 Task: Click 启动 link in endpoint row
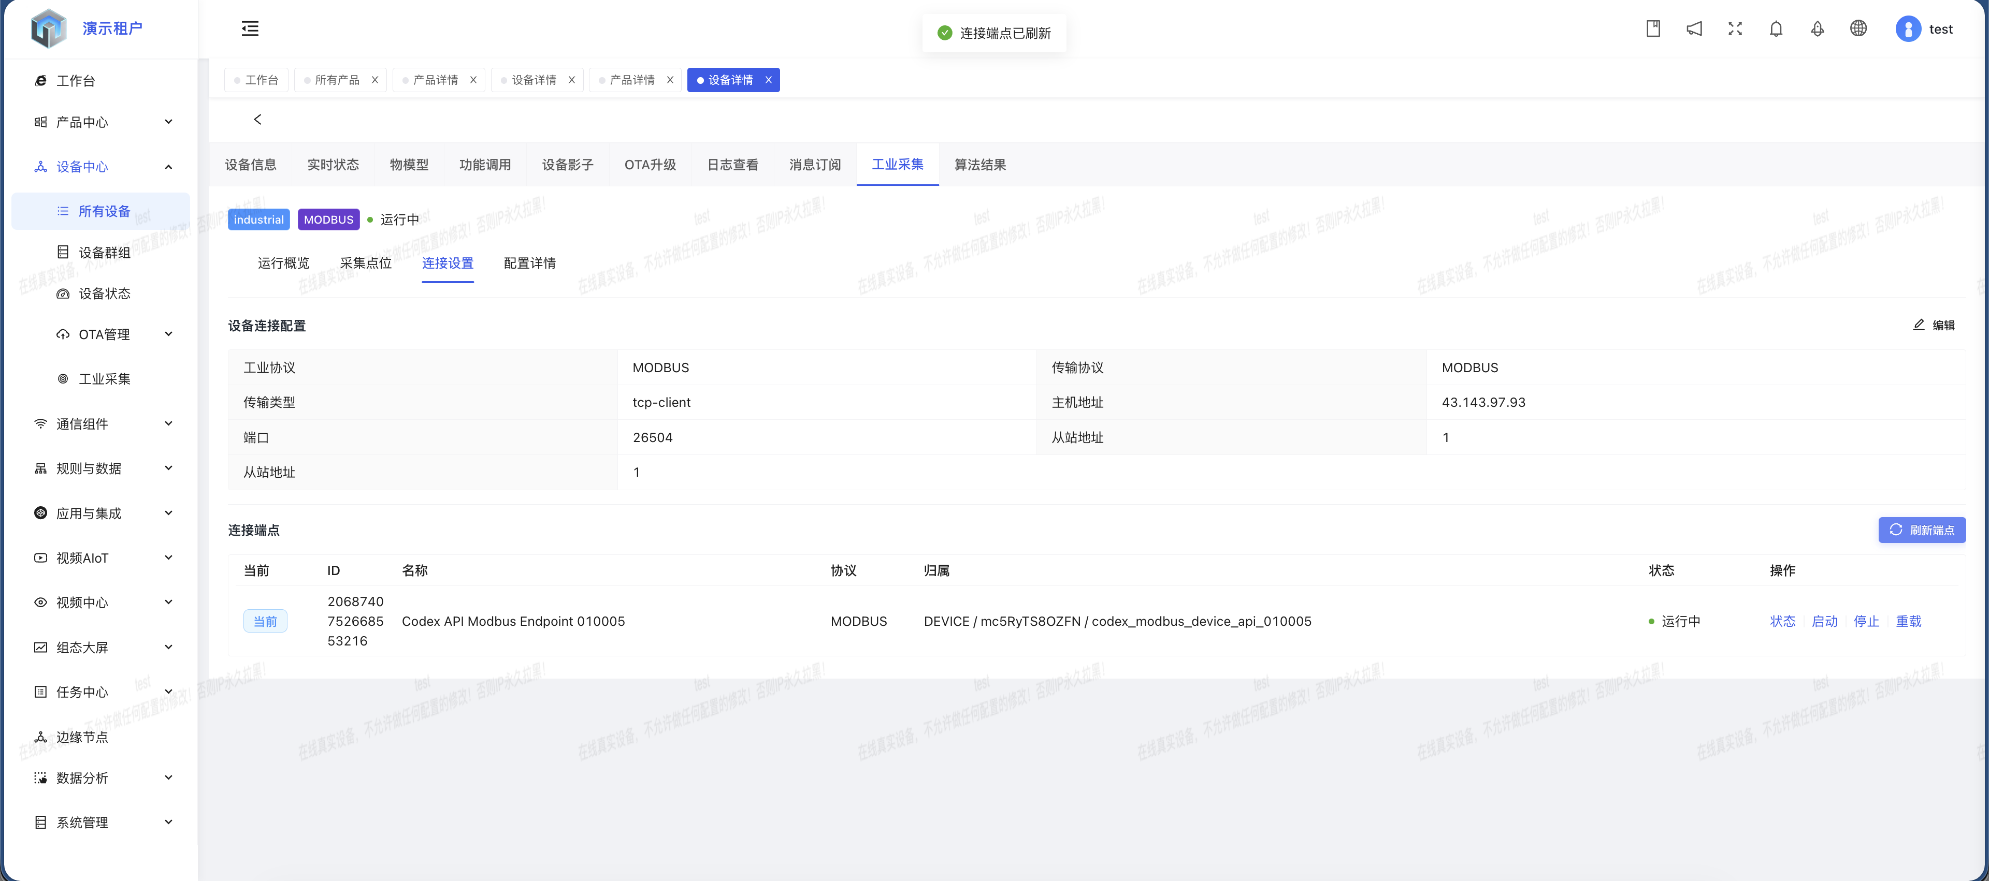[1824, 621]
